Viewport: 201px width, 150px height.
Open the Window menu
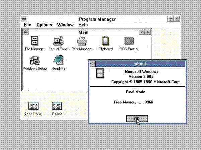65,25
